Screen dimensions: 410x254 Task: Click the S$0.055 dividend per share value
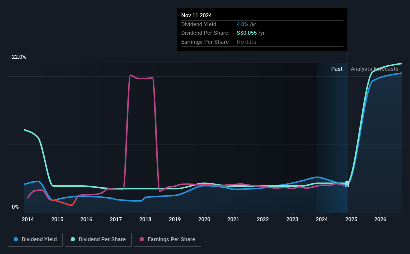[247, 33]
